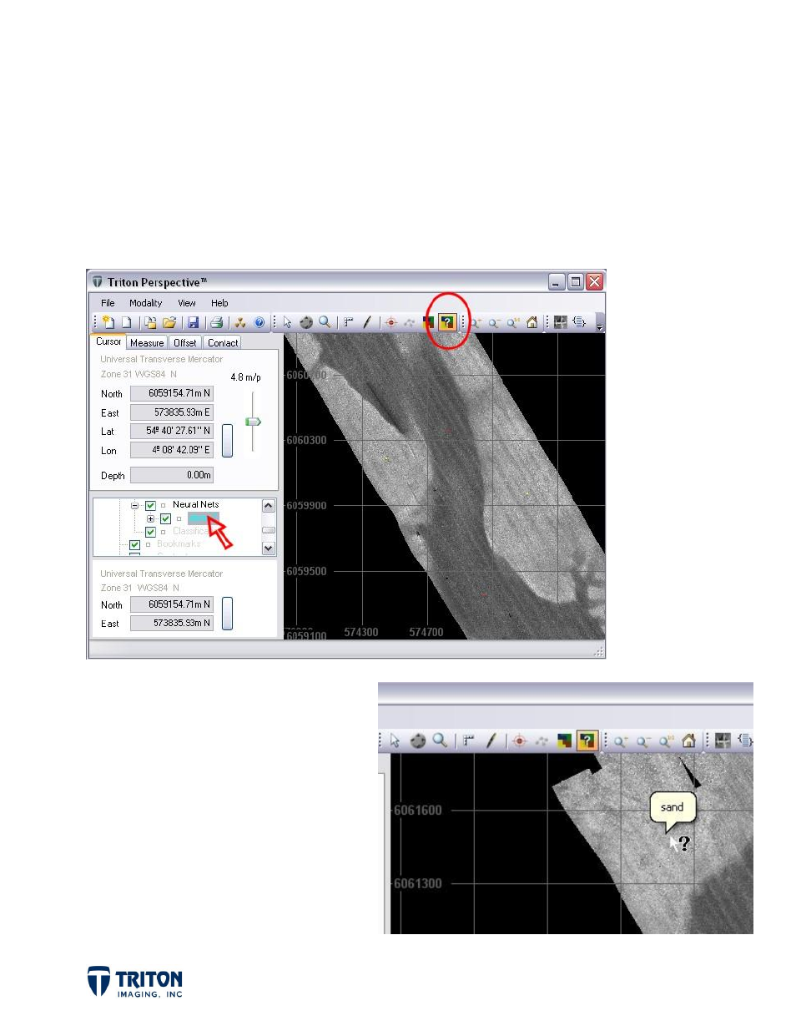This screenshot has height=1031, width=796.
Task: Click the zoom-to-extents icon in Triton Perspective
Action: pos(513,322)
